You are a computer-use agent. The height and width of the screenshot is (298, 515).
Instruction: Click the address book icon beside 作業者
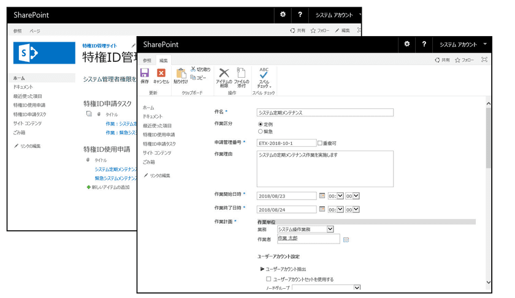pos(346,239)
